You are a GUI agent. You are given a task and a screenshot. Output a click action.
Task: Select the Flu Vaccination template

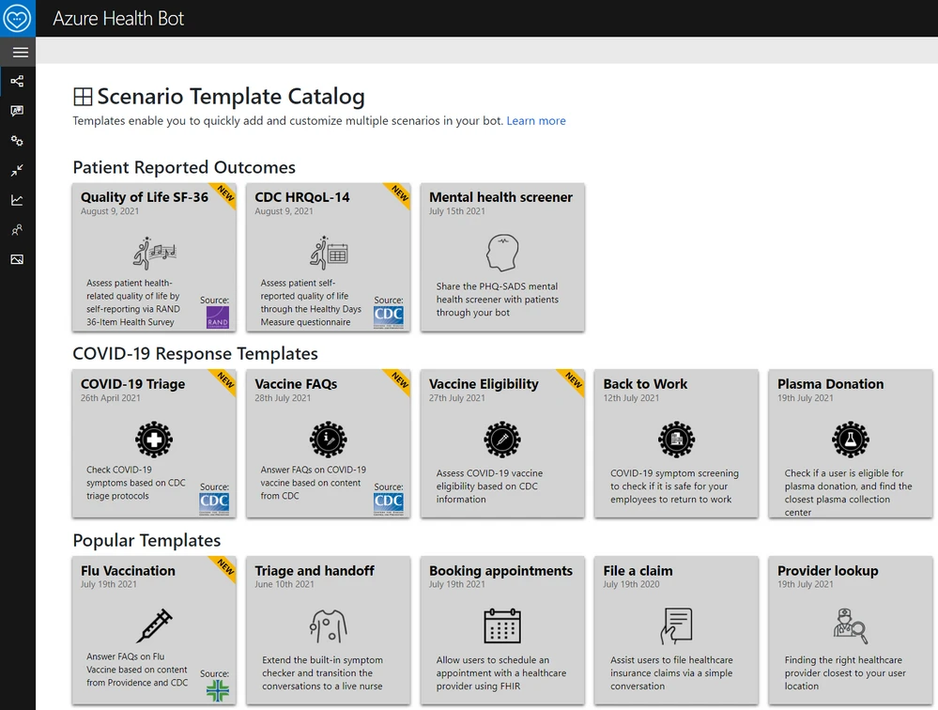click(153, 629)
